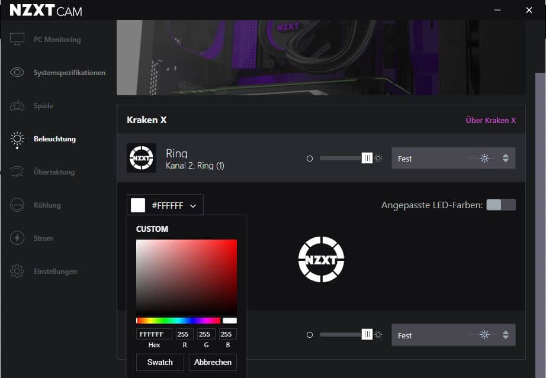This screenshot has width=546, height=378.
Task: Click the Strom lightning bolt icon
Action: pos(17,238)
